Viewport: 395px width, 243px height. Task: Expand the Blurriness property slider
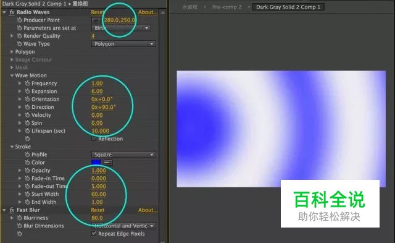point(12,218)
